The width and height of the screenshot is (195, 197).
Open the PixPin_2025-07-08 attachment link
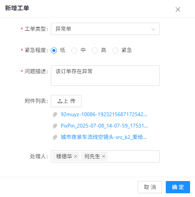click(x=104, y=126)
